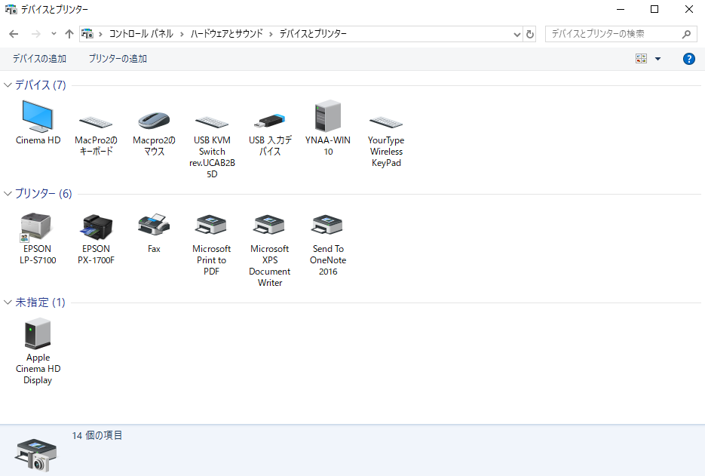Select the EPSON LP-S7100 printer
Viewport: 705px width, 476px height.
(37, 238)
